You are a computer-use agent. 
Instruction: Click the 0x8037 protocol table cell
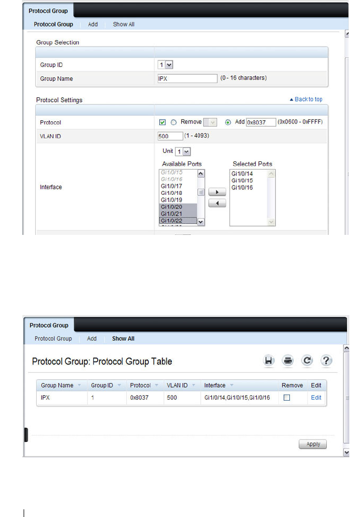tap(139, 398)
